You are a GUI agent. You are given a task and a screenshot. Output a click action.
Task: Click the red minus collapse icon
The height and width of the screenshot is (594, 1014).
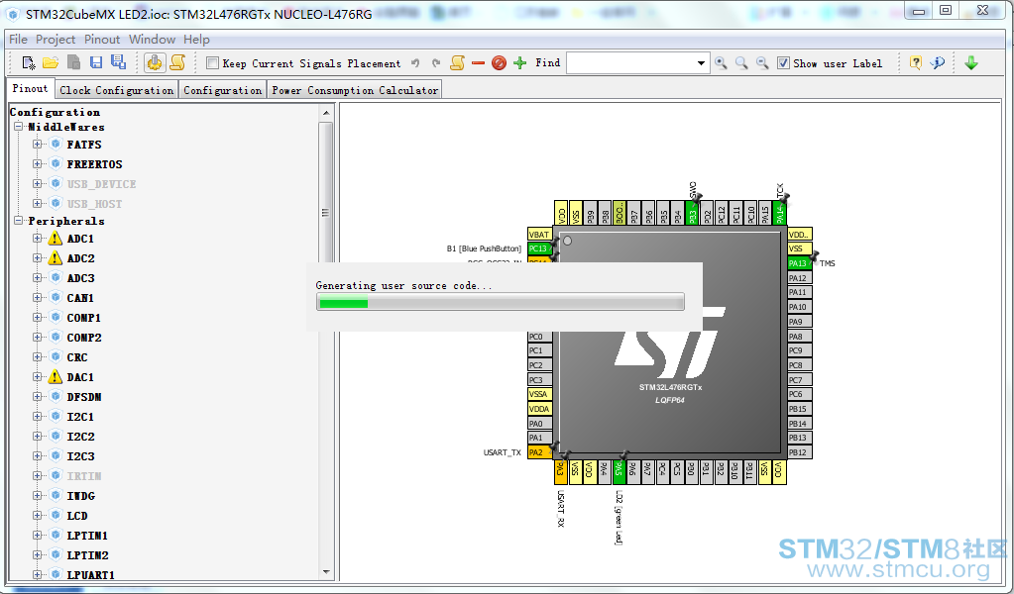[x=478, y=63]
